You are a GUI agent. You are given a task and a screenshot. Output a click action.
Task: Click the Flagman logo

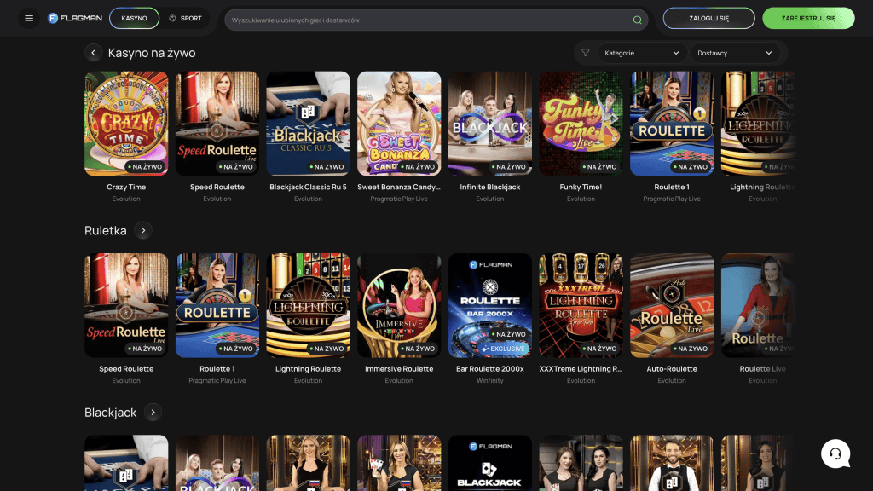74,18
